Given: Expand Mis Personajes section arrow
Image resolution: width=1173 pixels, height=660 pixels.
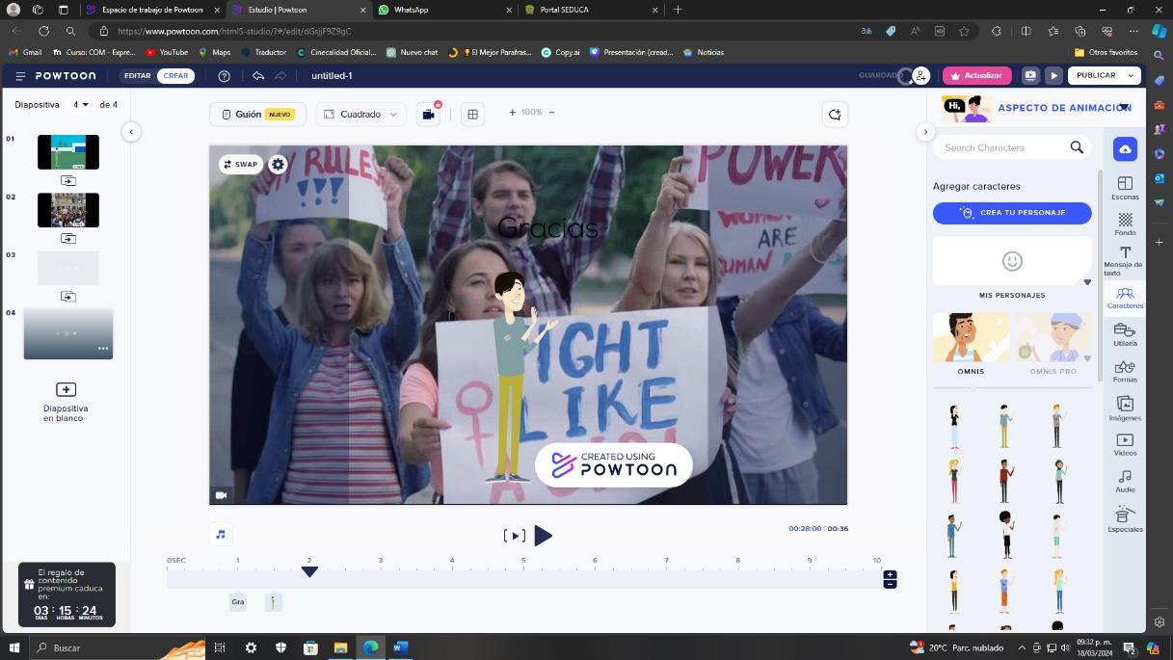Looking at the screenshot, I should pyautogui.click(x=1087, y=282).
